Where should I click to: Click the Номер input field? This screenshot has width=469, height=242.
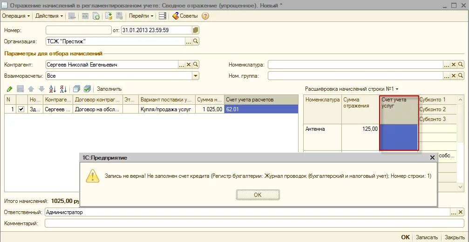click(x=79, y=30)
